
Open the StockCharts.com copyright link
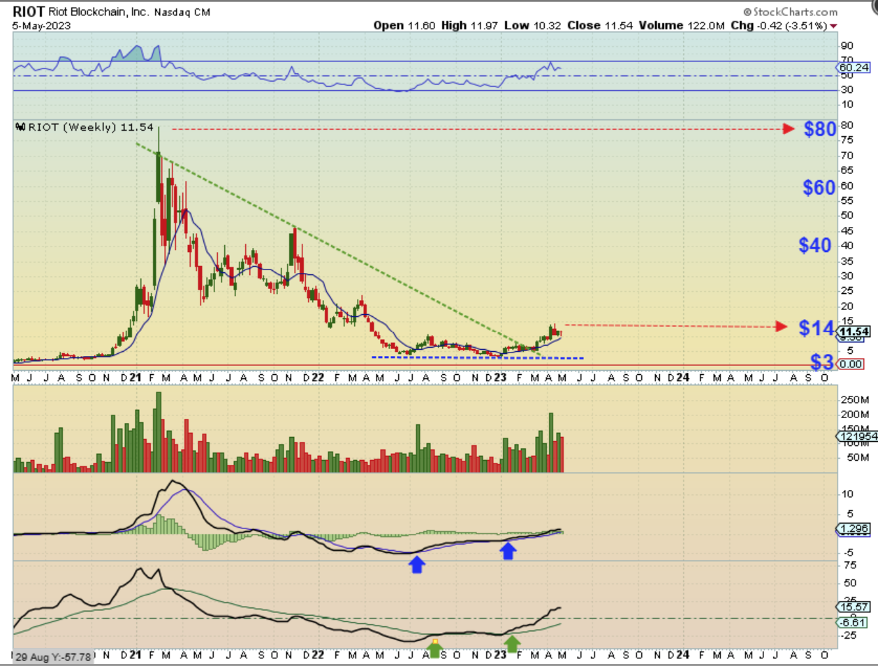[791, 12]
